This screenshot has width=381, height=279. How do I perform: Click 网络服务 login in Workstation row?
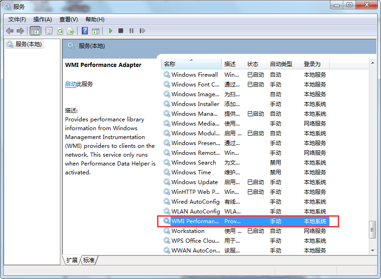point(315,231)
